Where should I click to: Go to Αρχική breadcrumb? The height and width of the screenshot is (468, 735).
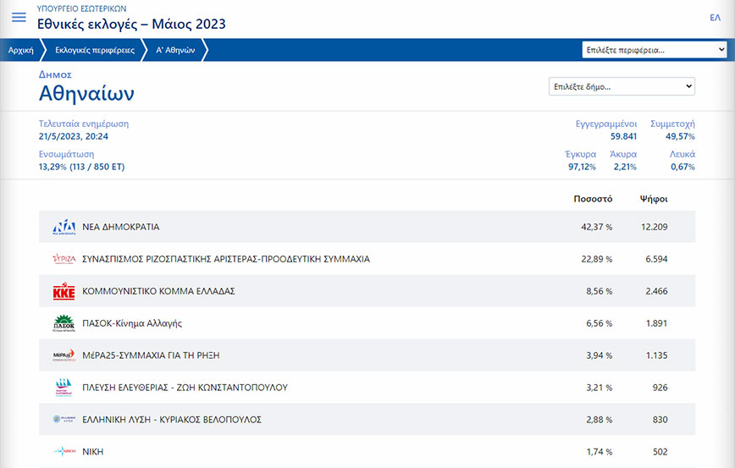[x=21, y=50]
